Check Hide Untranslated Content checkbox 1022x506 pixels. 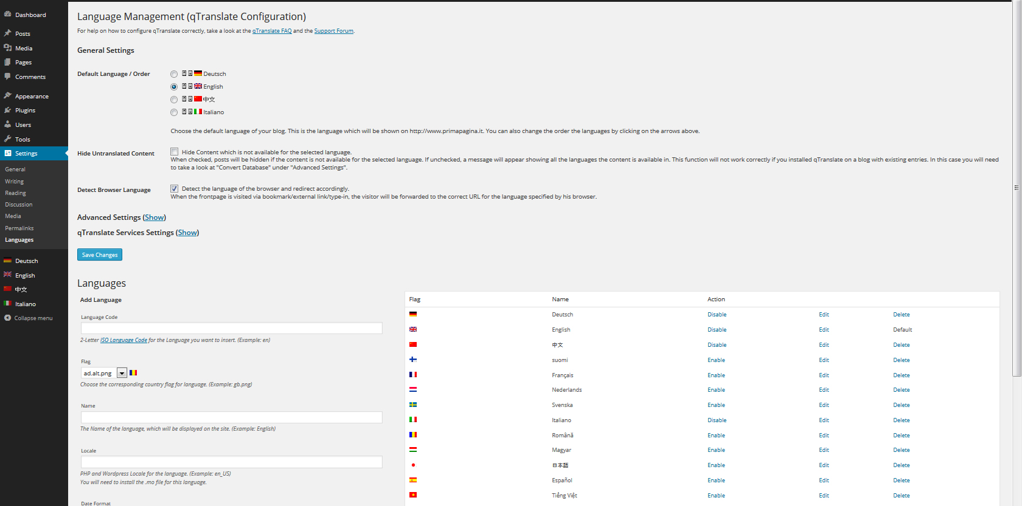click(x=175, y=152)
